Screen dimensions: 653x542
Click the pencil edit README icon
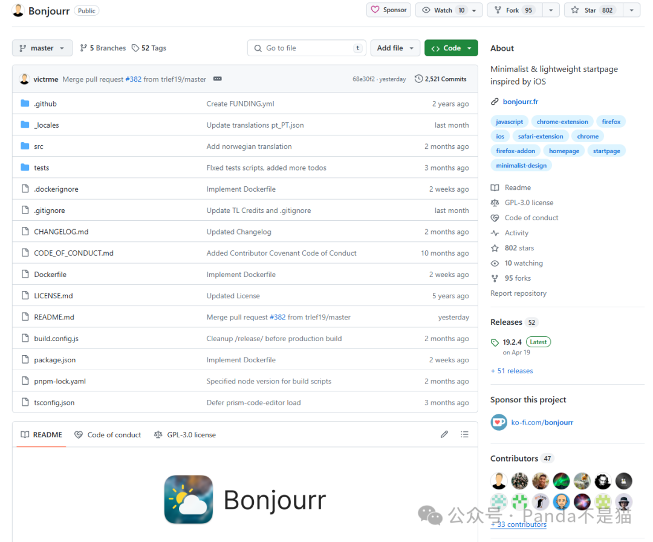click(x=444, y=434)
